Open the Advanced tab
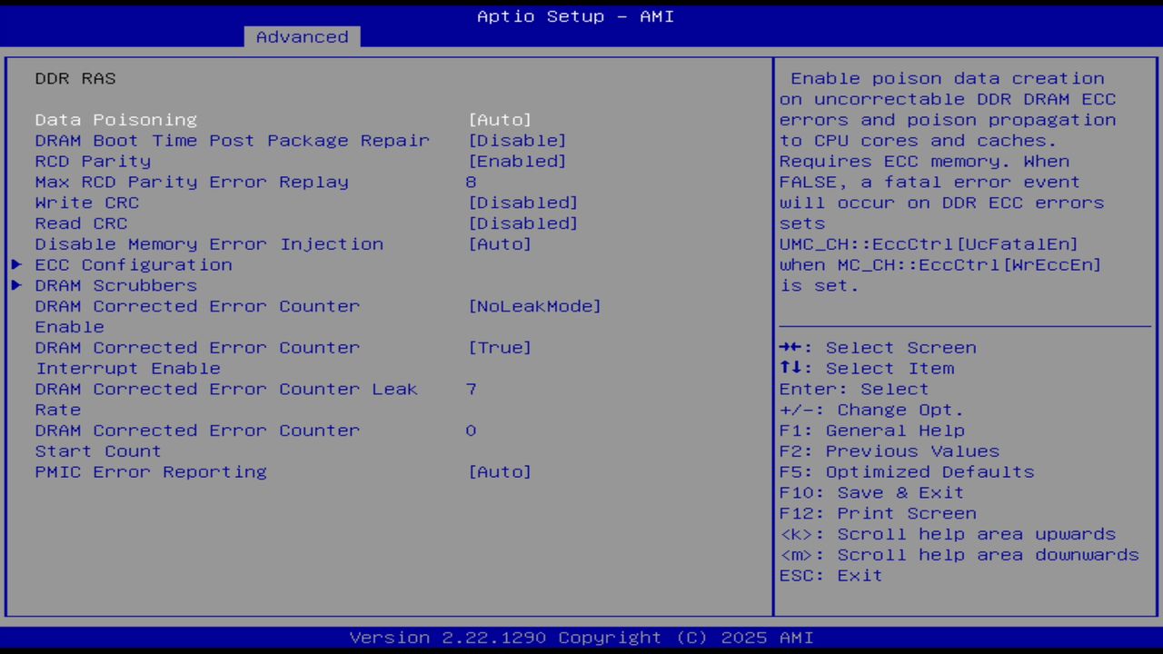Image resolution: width=1163 pixels, height=654 pixels. pyautogui.click(x=302, y=37)
